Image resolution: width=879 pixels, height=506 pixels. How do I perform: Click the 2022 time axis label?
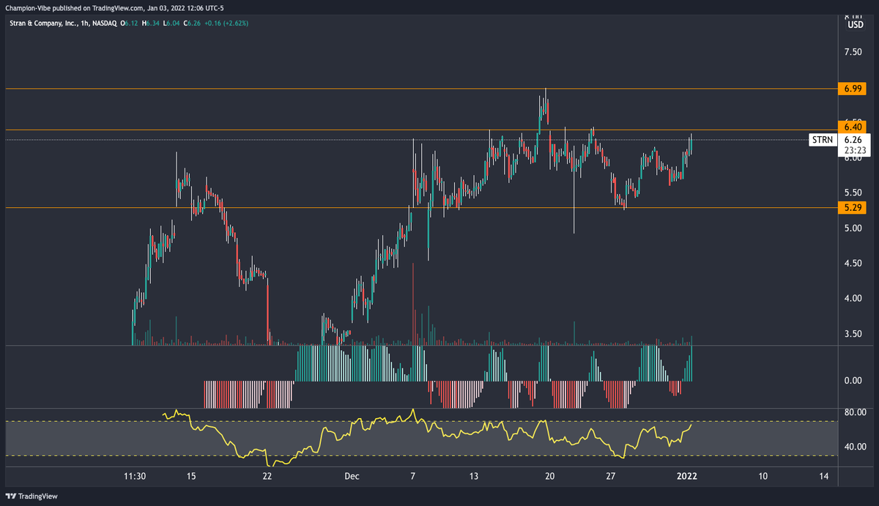[x=687, y=475]
